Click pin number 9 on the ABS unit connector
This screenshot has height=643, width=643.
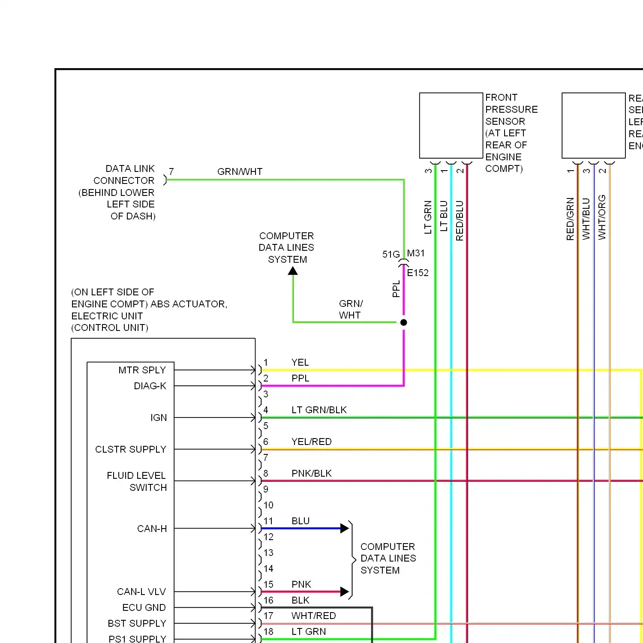click(266, 489)
